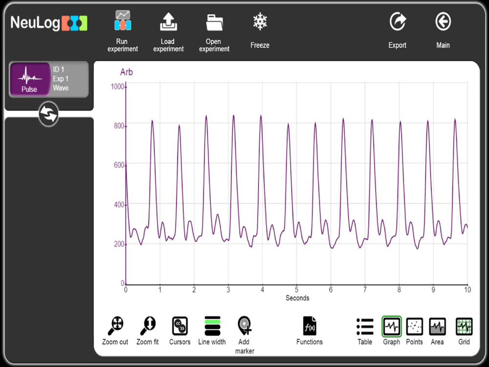Toggle Points display on graph
Image resolution: width=489 pixels, height=367 pixels.
pyautogui.click(x=415, y=327)
